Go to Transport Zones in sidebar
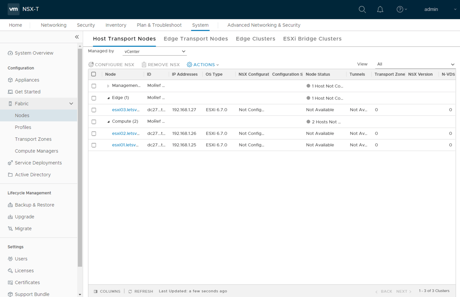Screen dimensions: 460x297 pyautogui.click(x=33, y=139)
